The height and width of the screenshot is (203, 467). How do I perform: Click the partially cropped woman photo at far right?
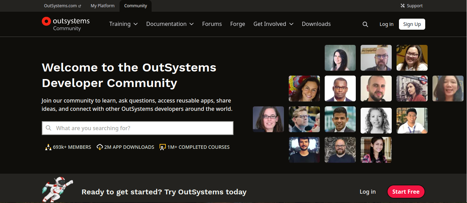pos(448,88)
